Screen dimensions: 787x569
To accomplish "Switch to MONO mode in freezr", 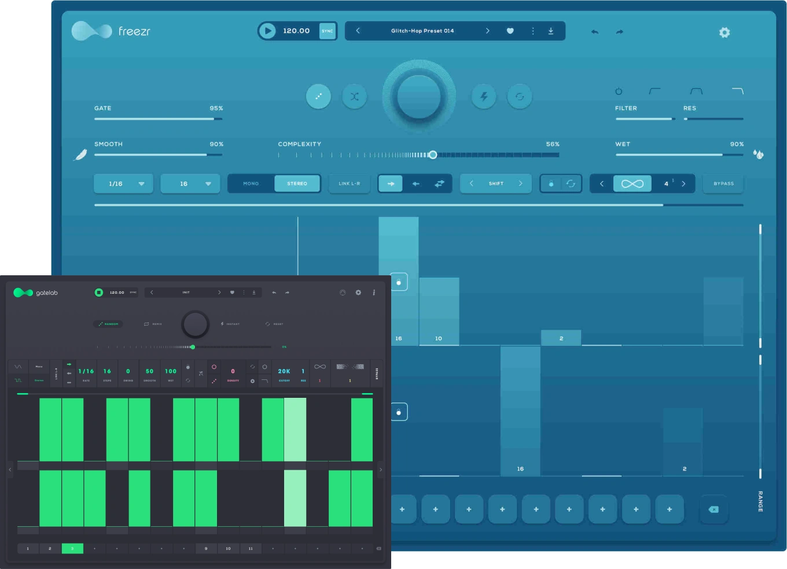I will [251, 184].
